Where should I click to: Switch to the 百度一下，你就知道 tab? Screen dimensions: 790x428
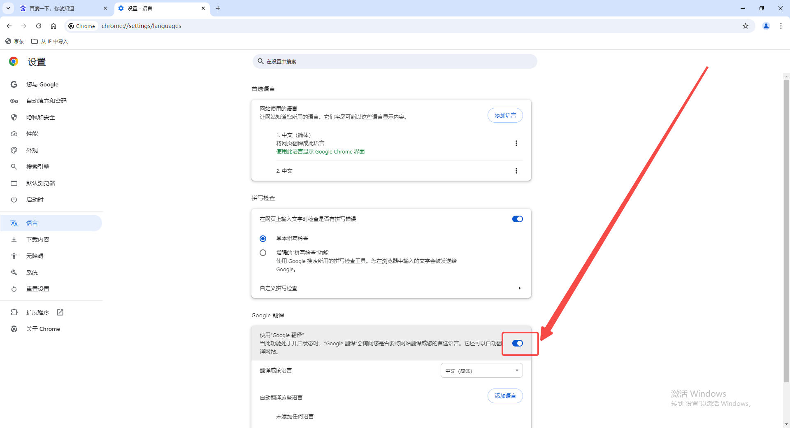(64, 8)
